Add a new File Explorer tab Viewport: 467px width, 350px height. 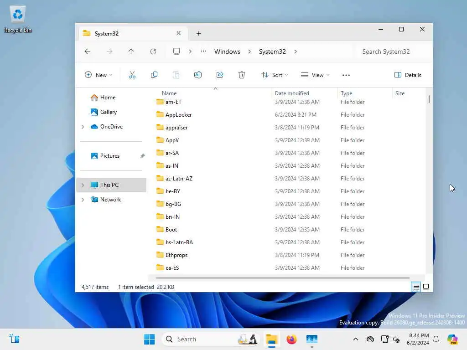(x=199, y=34)
